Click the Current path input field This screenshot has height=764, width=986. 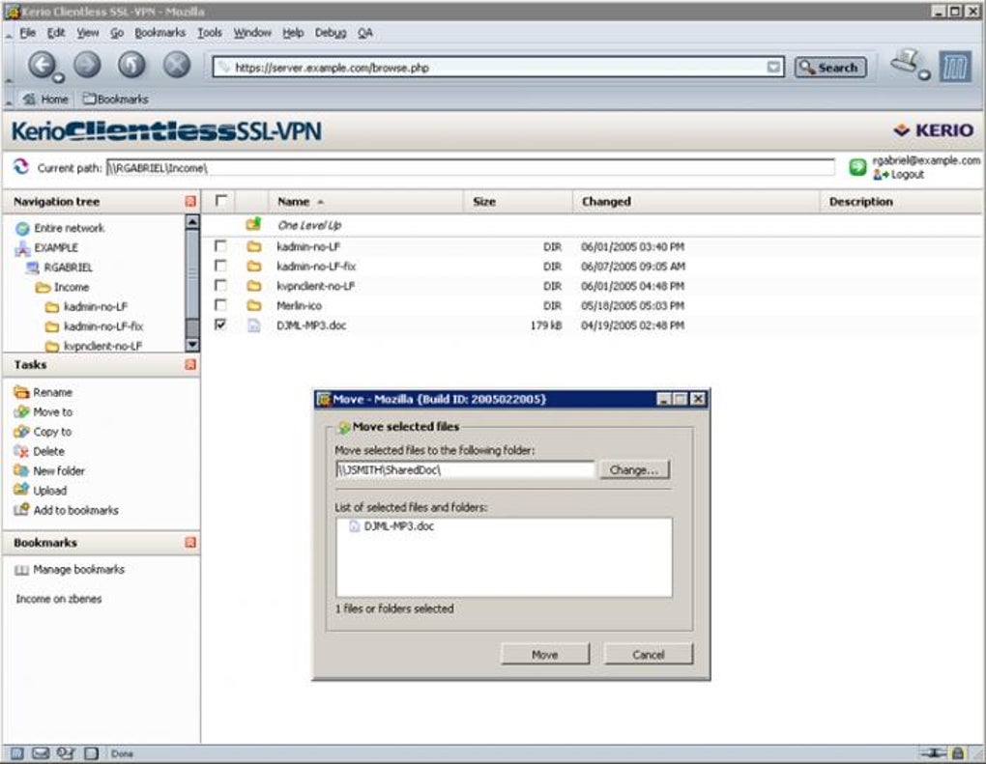coord(471,168)
